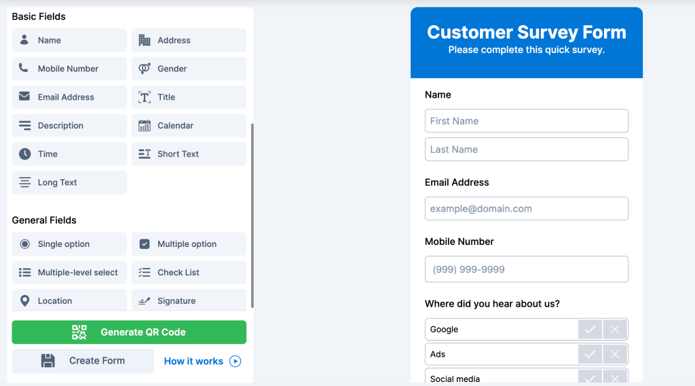695x386 pixels.
Task: Add the Mobile Number phone icon field
Action: click(x=69, y=69)
